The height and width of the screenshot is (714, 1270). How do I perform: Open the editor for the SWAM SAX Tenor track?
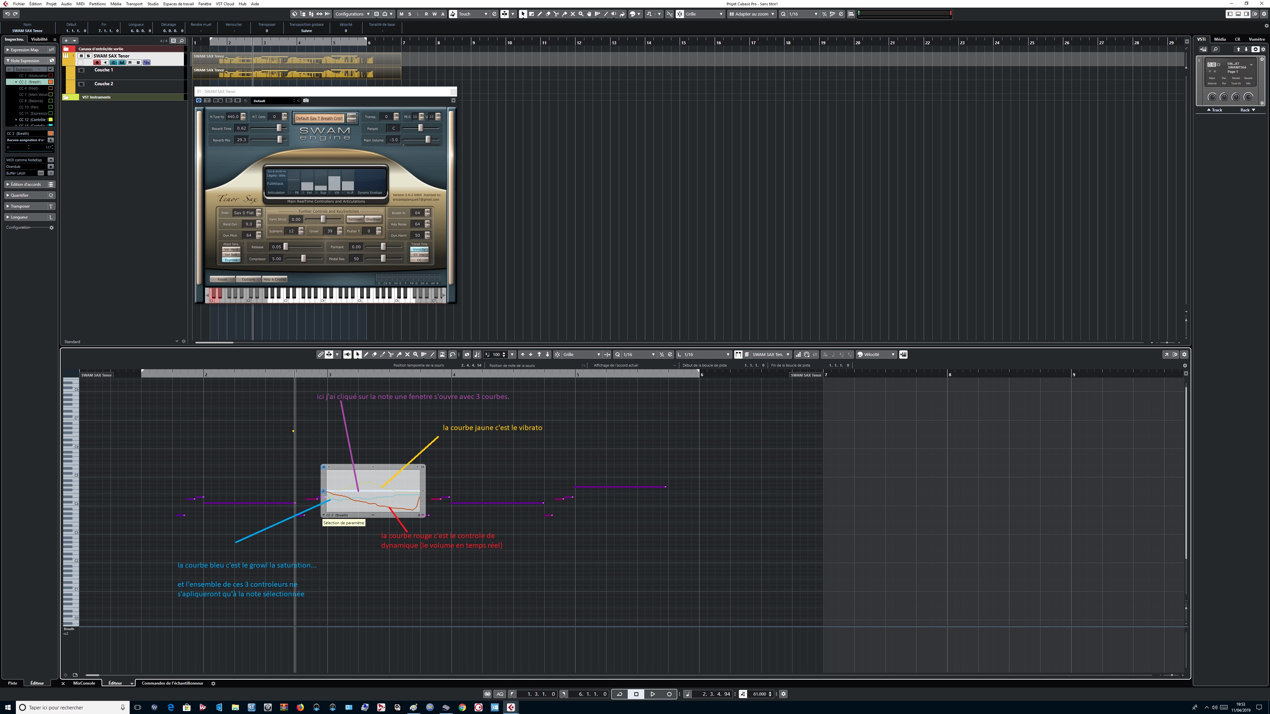coord(113,62)
